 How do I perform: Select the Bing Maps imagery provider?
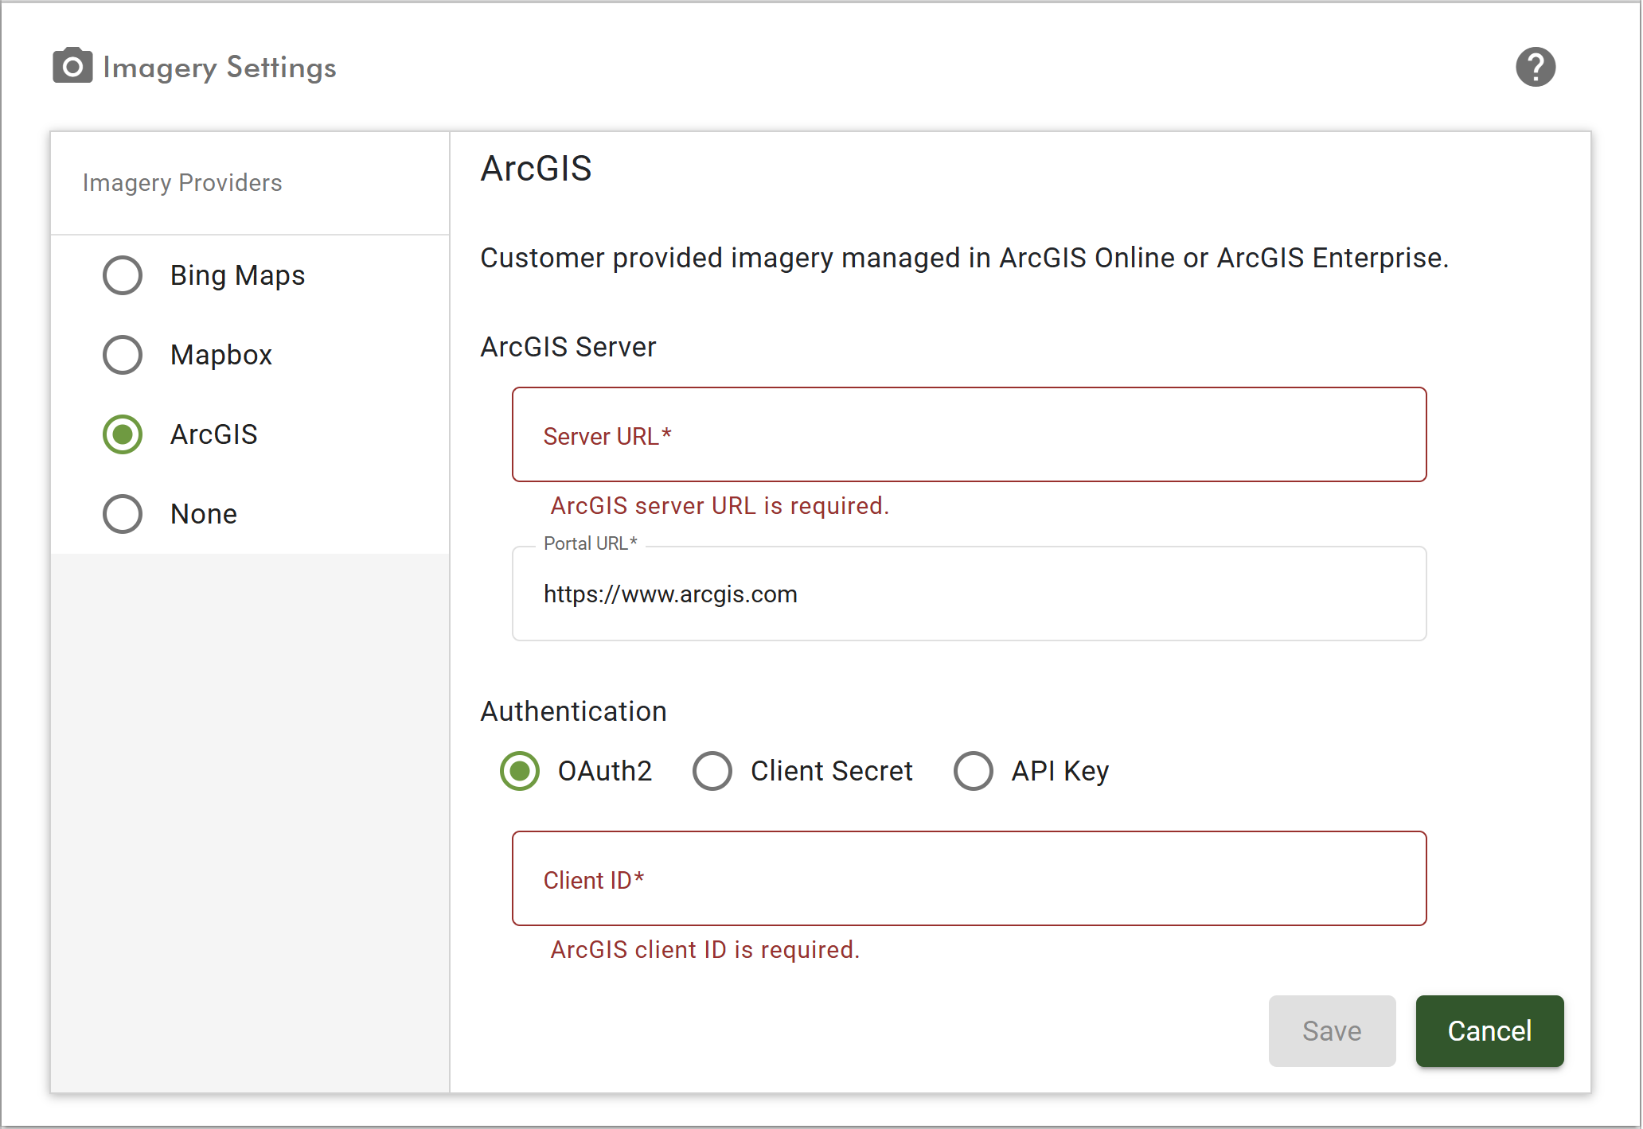tap(123, 275)
